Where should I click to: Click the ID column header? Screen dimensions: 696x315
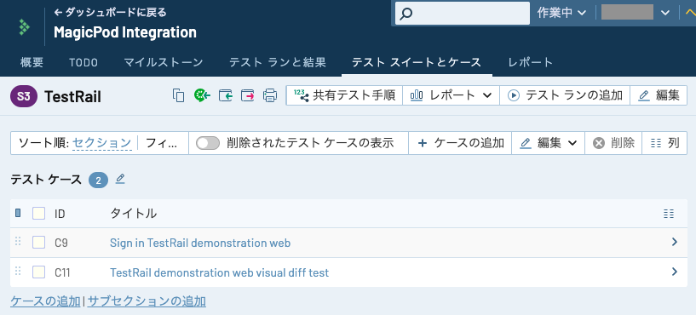pyautogui.click(x=60, y=214)
